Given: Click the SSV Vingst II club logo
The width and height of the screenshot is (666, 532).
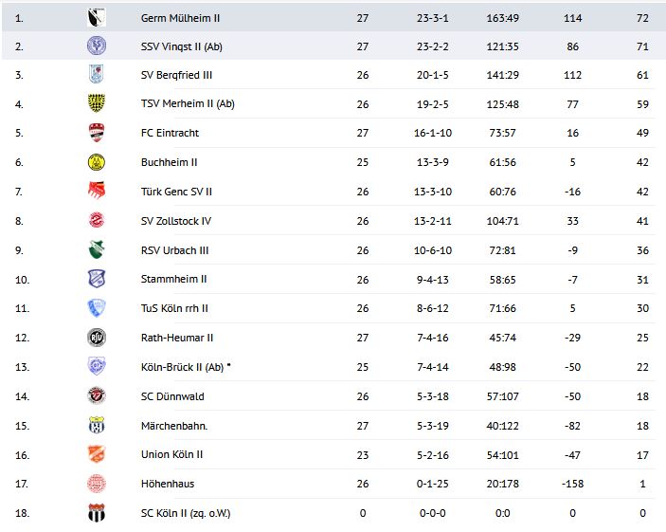Looking at the screenshot, I should pos(96,45).
